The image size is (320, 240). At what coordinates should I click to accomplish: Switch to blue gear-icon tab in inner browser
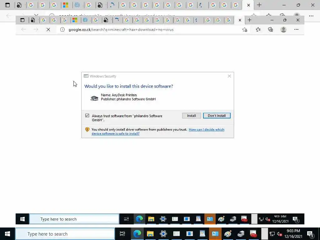(85, 20)
